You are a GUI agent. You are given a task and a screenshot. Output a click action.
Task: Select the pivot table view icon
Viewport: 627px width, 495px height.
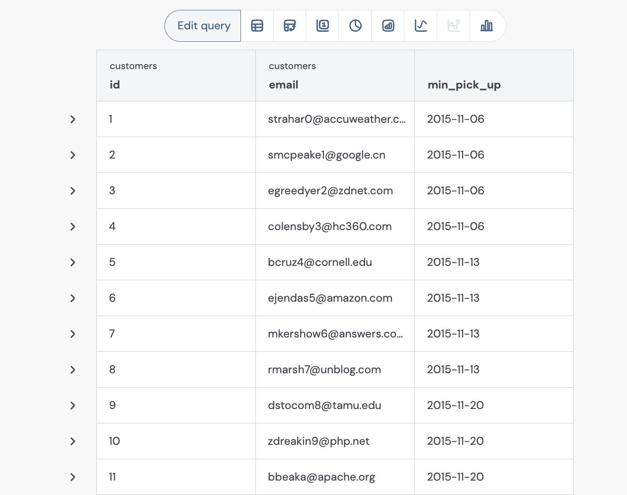pos(290,26)
